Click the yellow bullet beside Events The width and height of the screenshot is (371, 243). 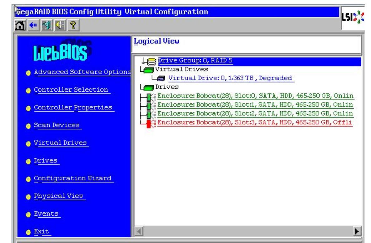28,214
